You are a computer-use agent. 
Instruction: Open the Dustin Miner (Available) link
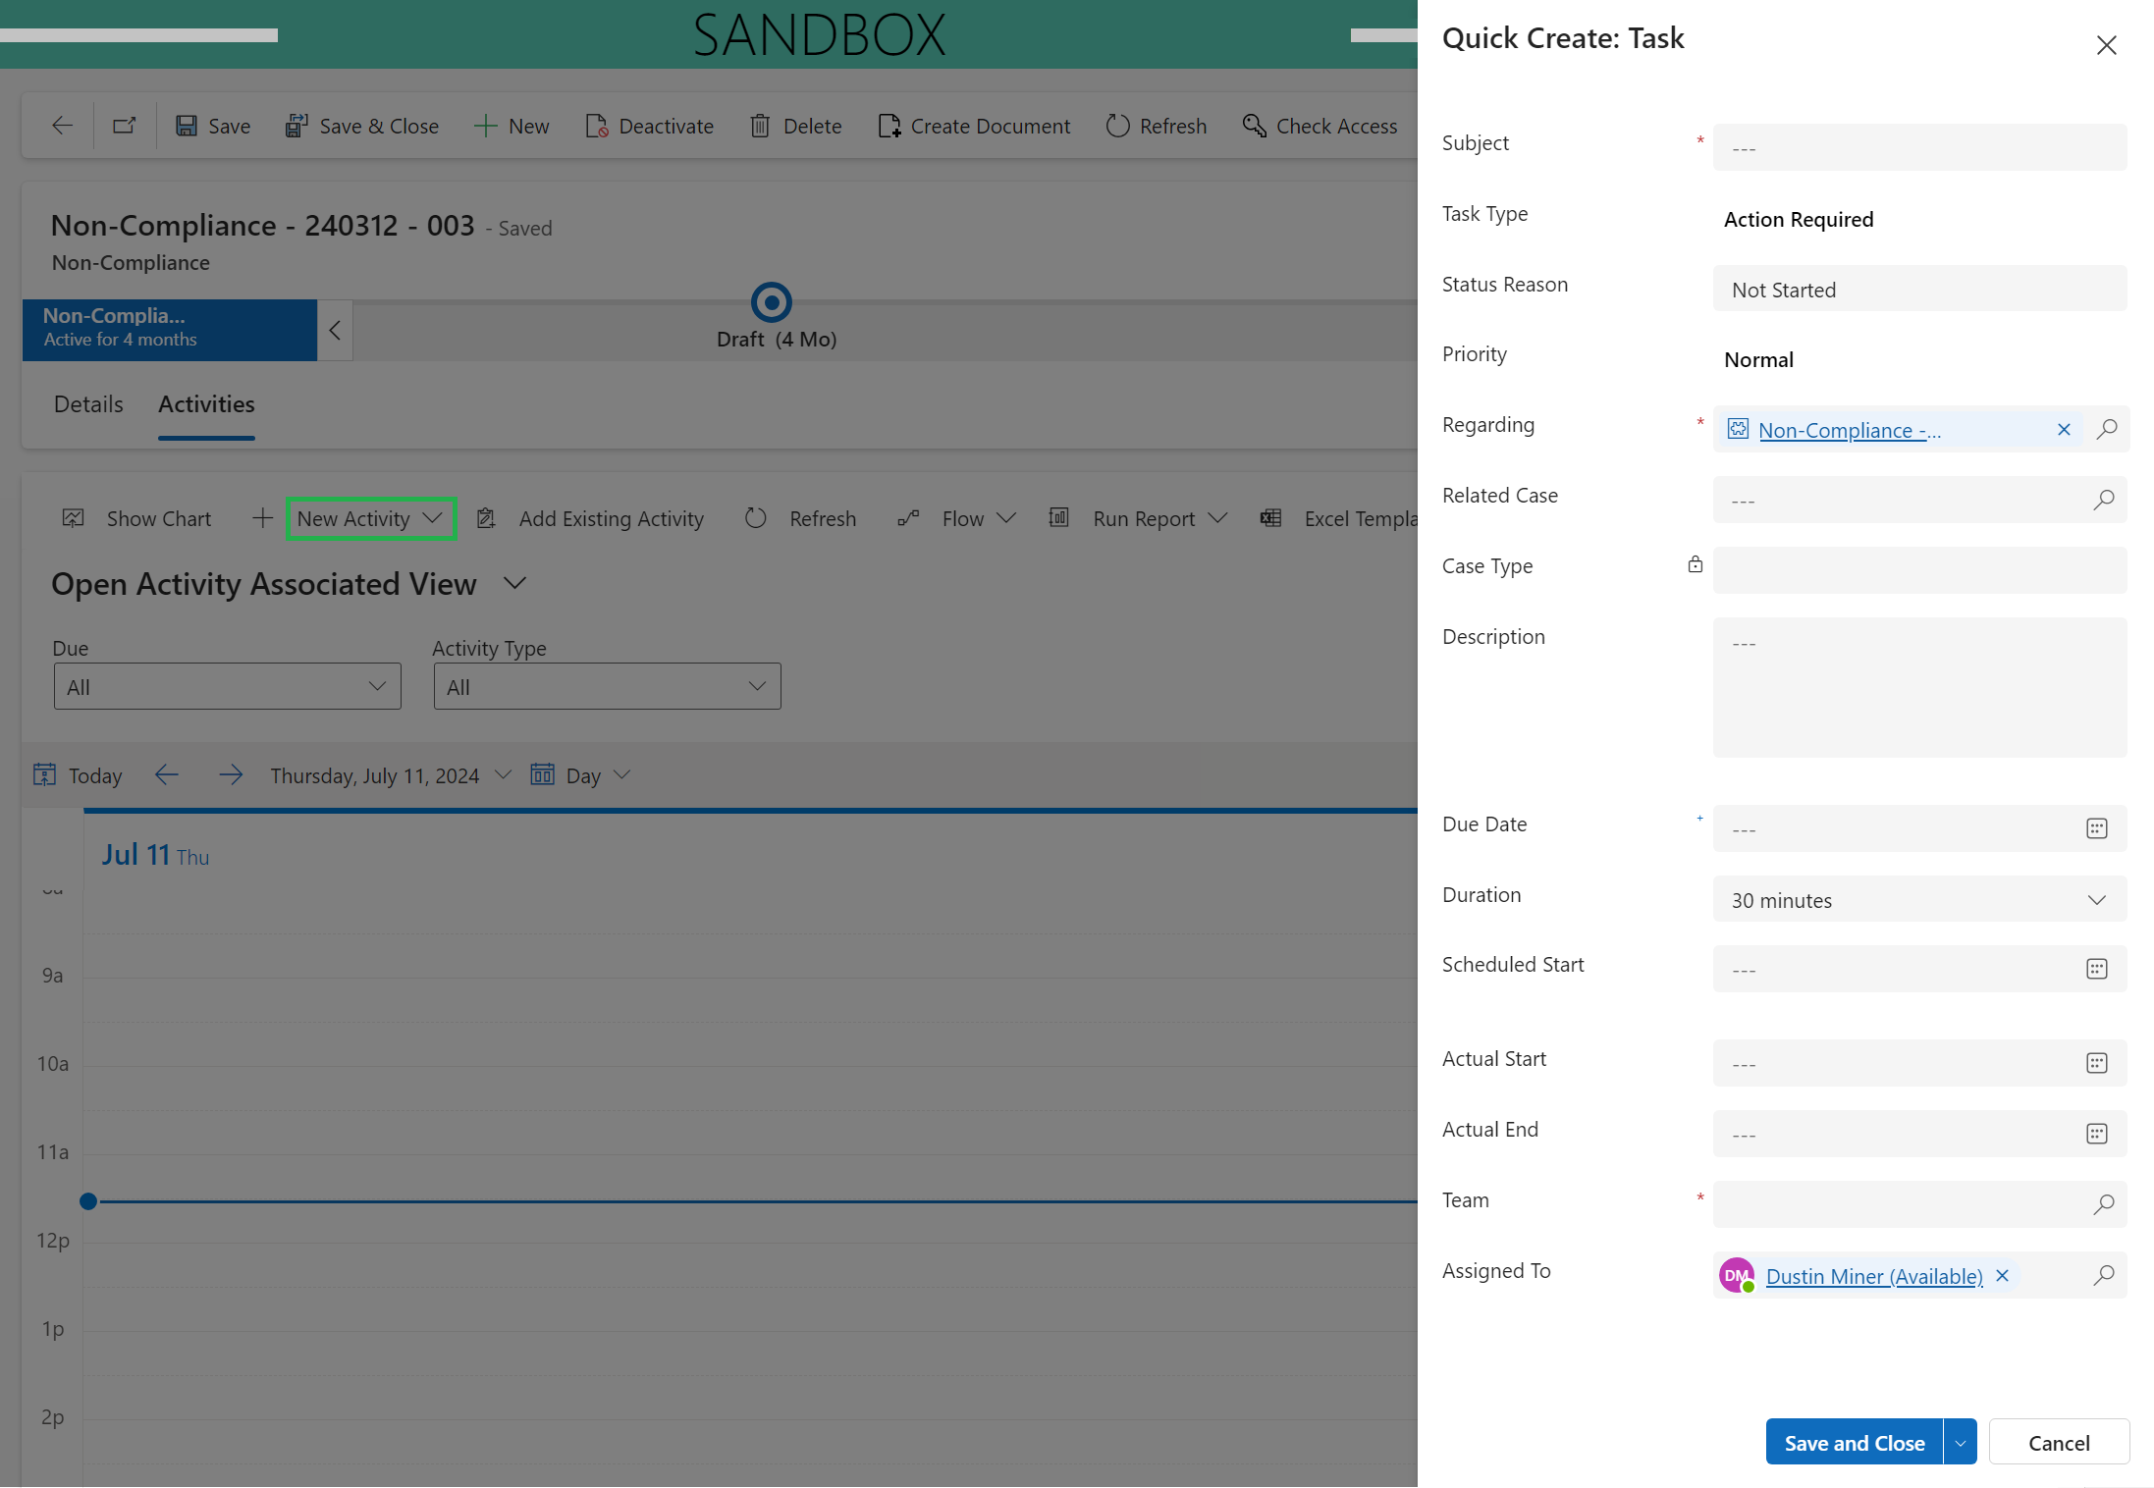pos(1873,1276)
